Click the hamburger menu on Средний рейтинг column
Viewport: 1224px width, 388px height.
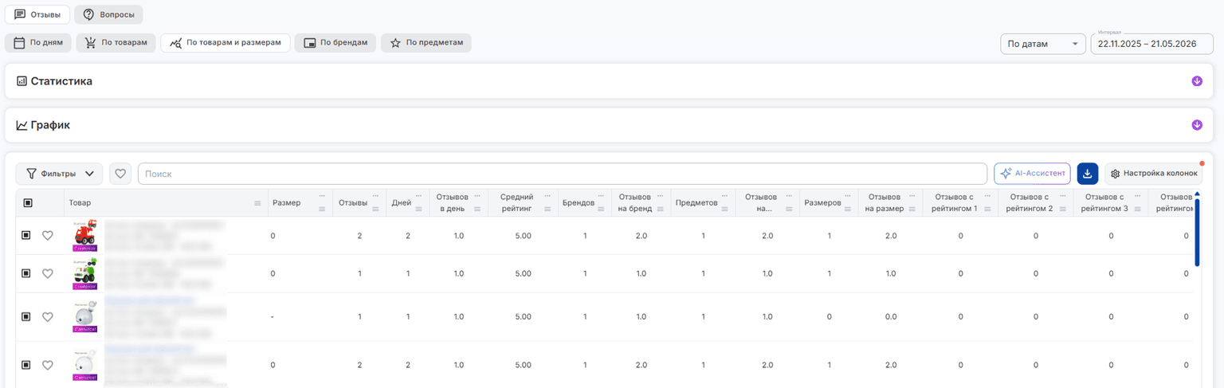click(x=547, y=210)
